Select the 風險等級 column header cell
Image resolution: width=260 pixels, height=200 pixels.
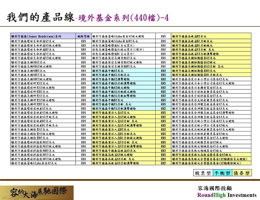84,37
